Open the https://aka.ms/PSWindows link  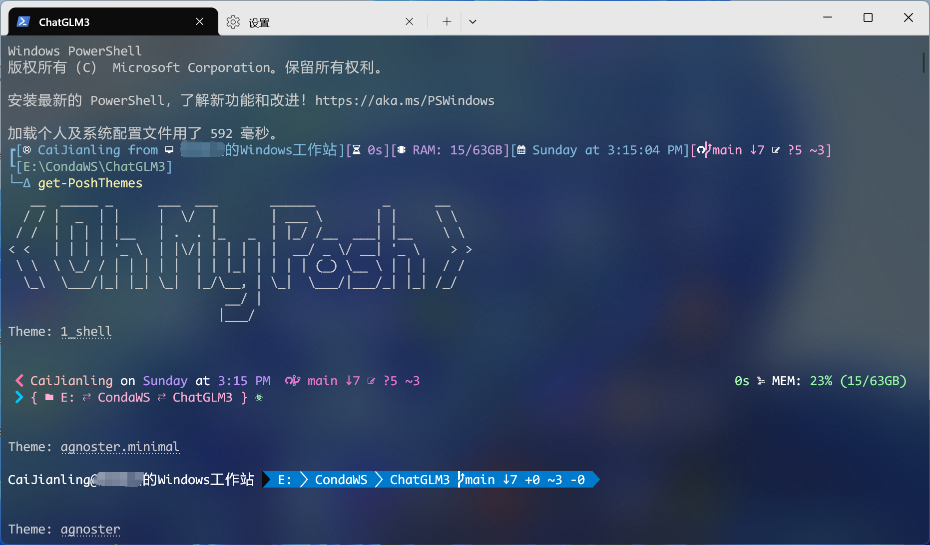(x=404, y=100)
